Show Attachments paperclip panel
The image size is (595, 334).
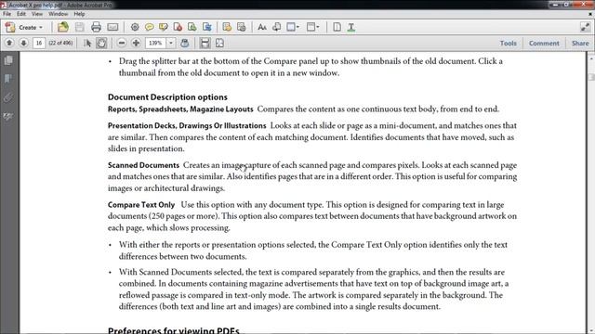8,97
